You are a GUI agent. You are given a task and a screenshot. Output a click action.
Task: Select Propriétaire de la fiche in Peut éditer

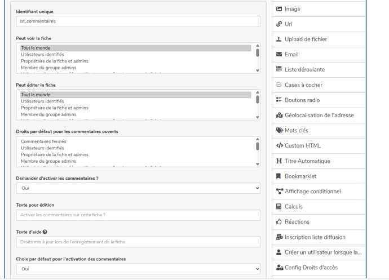pos(55,108)
